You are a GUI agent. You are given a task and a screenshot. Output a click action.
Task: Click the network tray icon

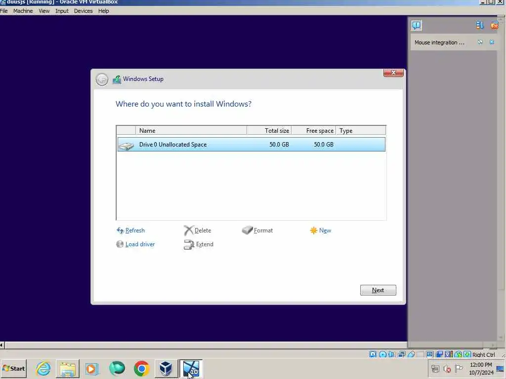[435, 369]
